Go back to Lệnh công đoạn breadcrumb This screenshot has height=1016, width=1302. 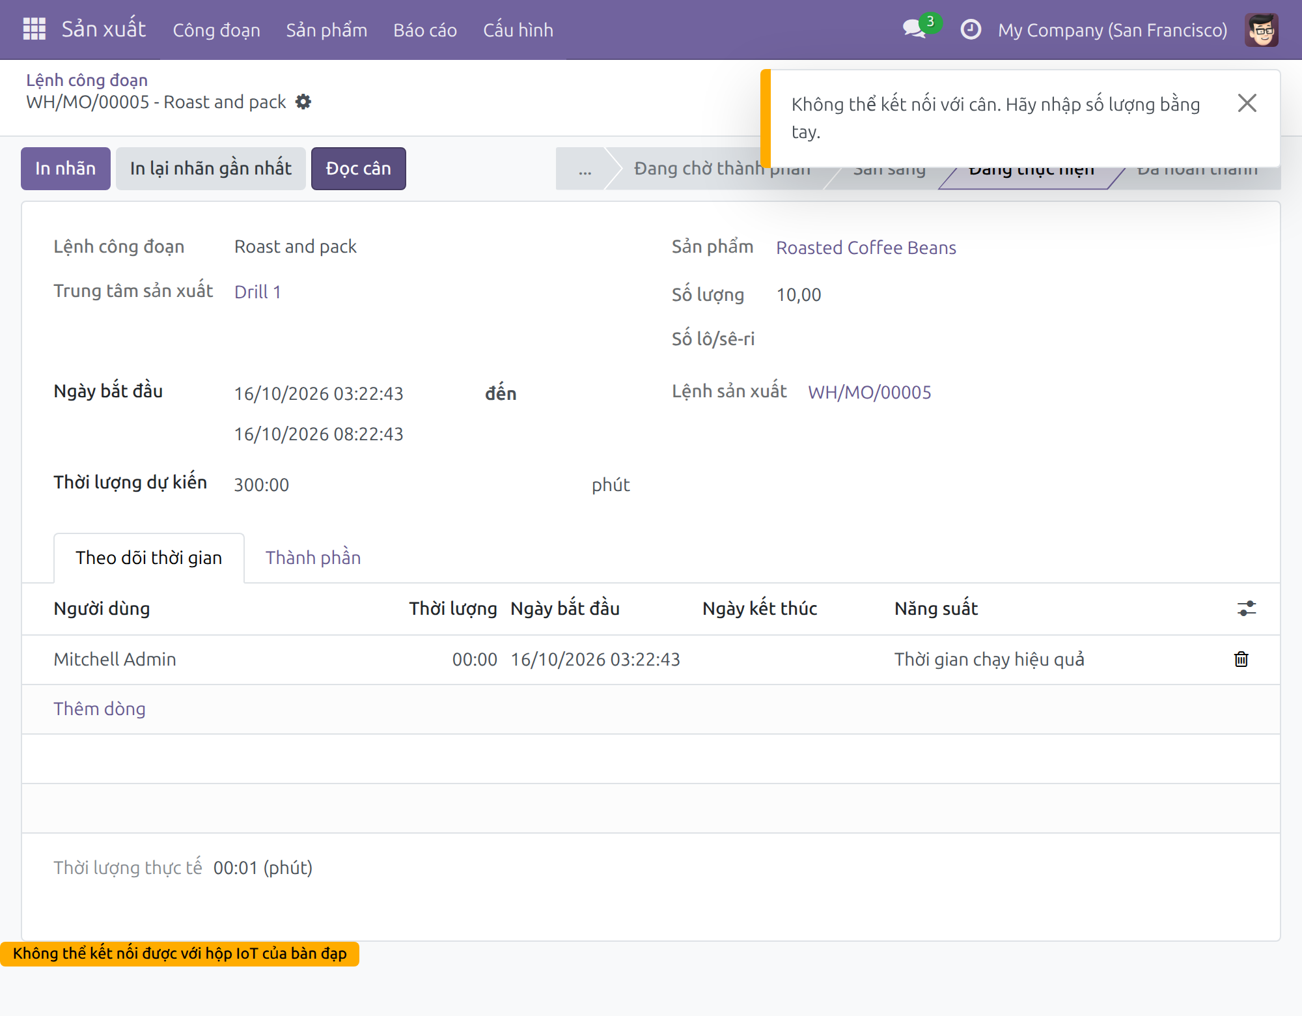tap(87, 79)
